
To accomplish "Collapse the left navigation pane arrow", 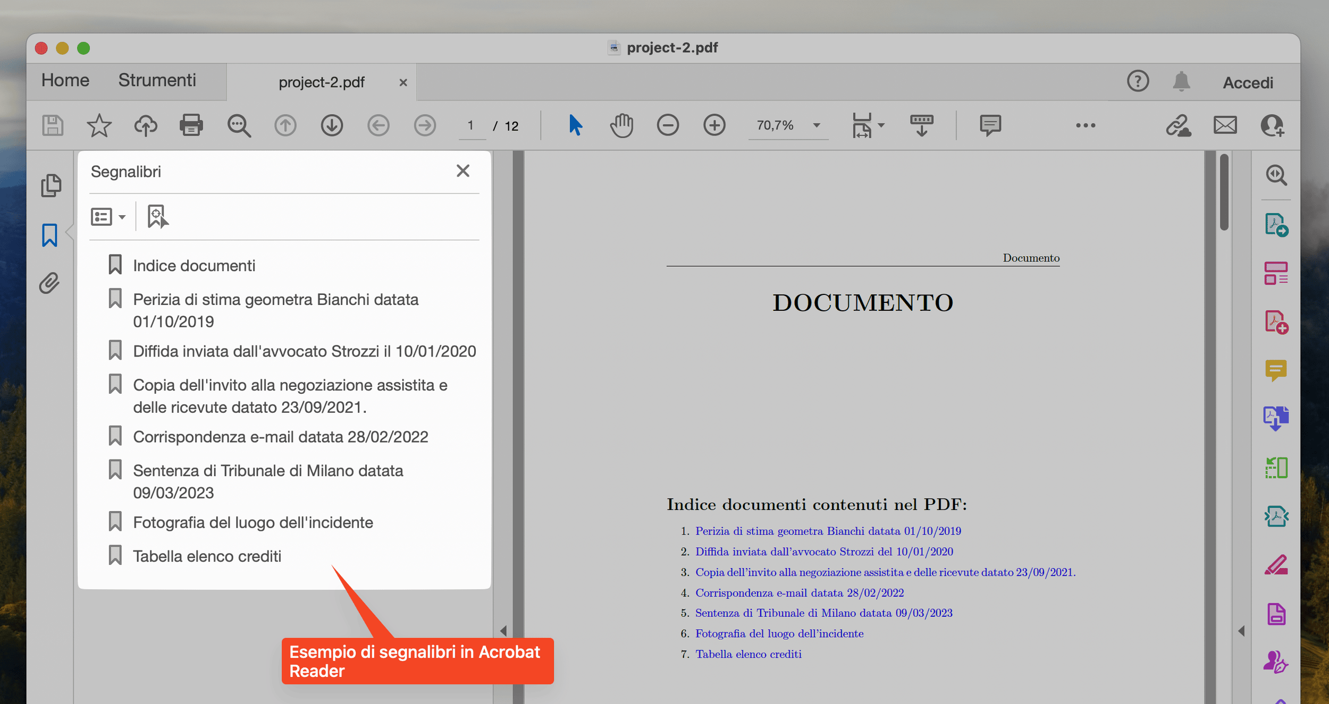I will (x=503, y=631).
